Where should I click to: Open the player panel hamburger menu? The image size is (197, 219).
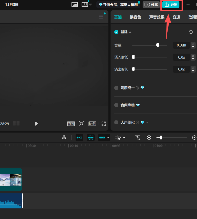(101, 17)
